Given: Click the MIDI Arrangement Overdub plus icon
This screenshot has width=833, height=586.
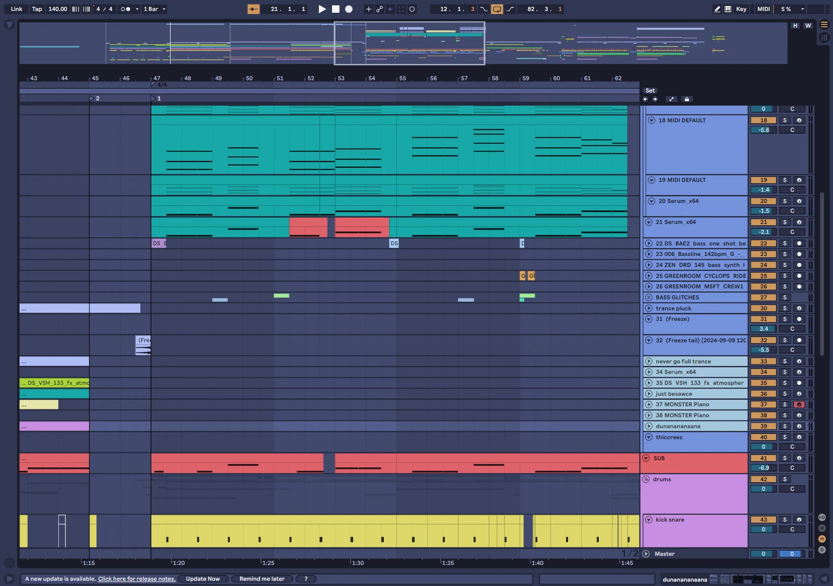Looking at the screenshot, I should coord(368,9).
